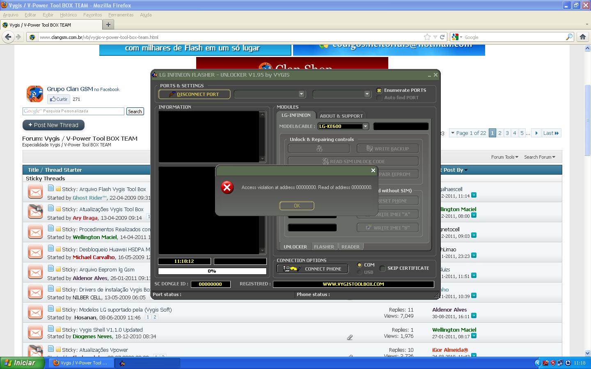
Task: Toggle SKIP CERTIFICATE checkbox
Action: (x=383, y=268)
